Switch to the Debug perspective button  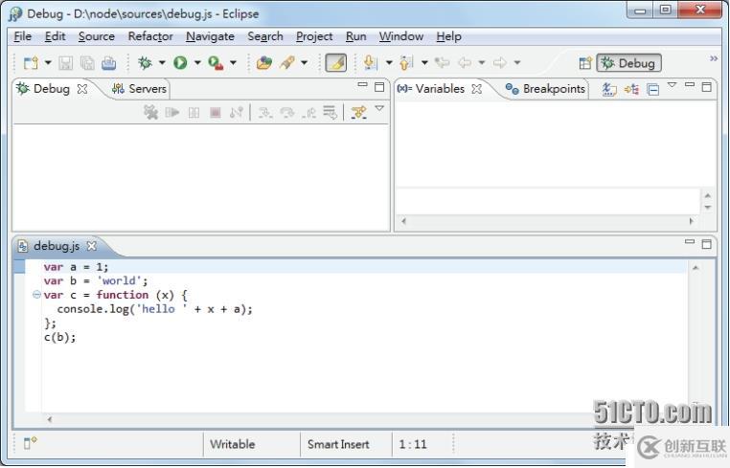pos(628,63)
